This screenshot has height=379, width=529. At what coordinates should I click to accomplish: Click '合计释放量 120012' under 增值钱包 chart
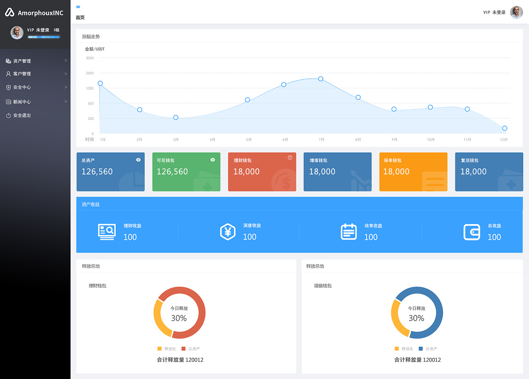[417, 360]
